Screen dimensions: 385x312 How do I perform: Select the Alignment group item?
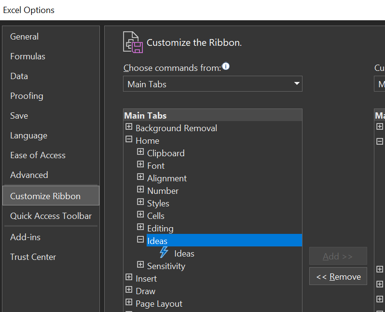(x=167, y=178)
